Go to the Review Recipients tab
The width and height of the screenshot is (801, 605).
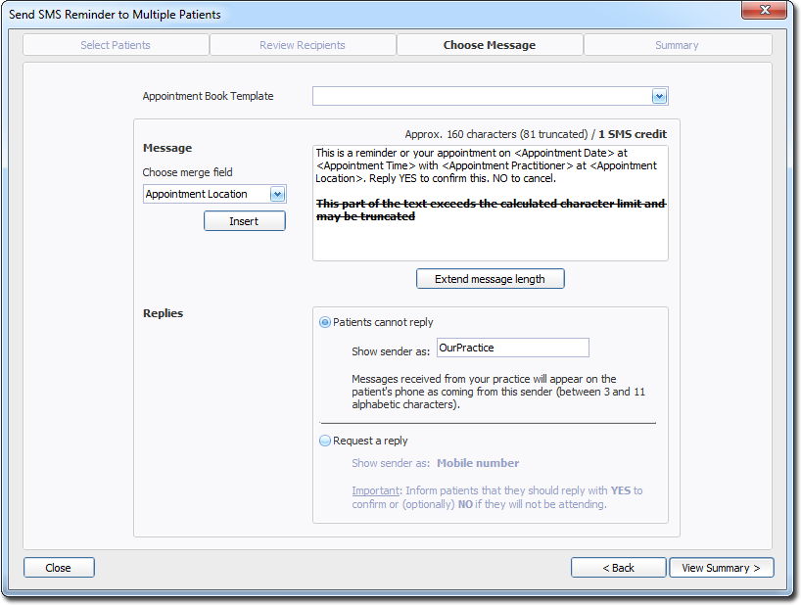tap(303, 45)
